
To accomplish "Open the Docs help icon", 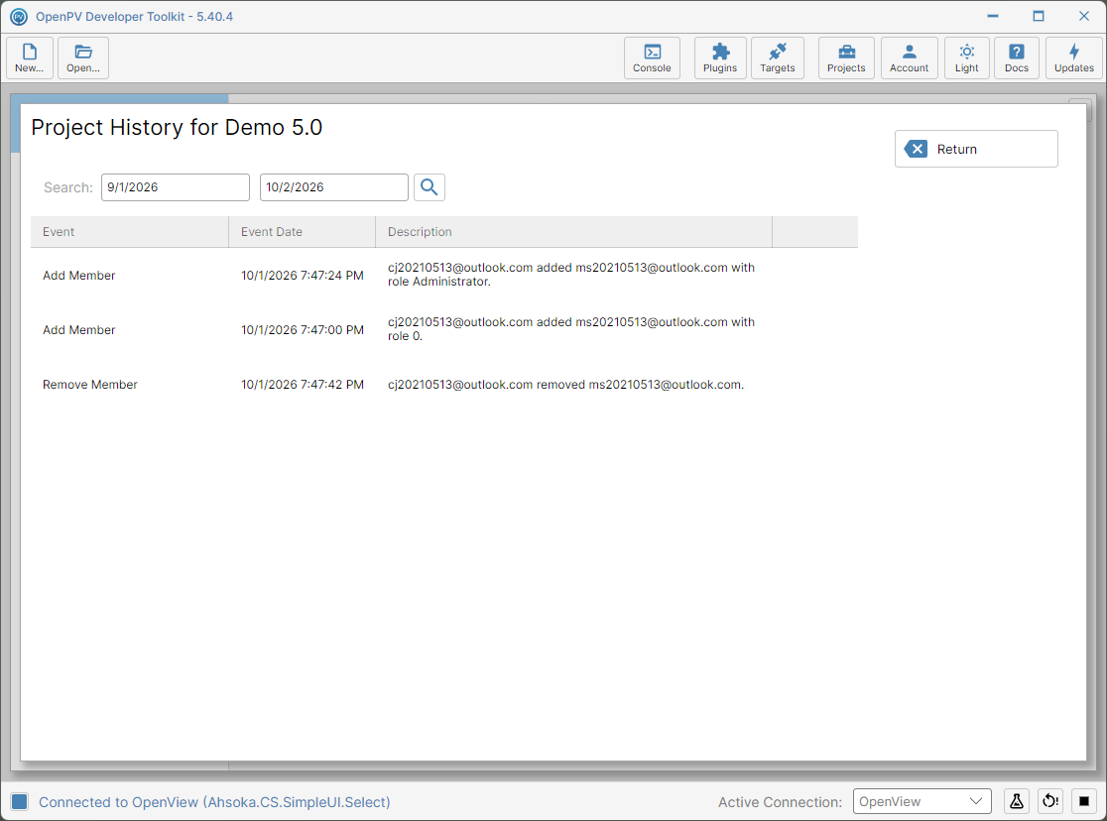I will pyautogui.click(x=1017, y=58).
